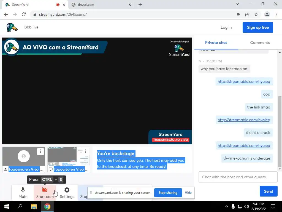Screen dimensions: 282x212
Task: Click the 'Bbb live' broadcast title
Action: tap(31, 27)
